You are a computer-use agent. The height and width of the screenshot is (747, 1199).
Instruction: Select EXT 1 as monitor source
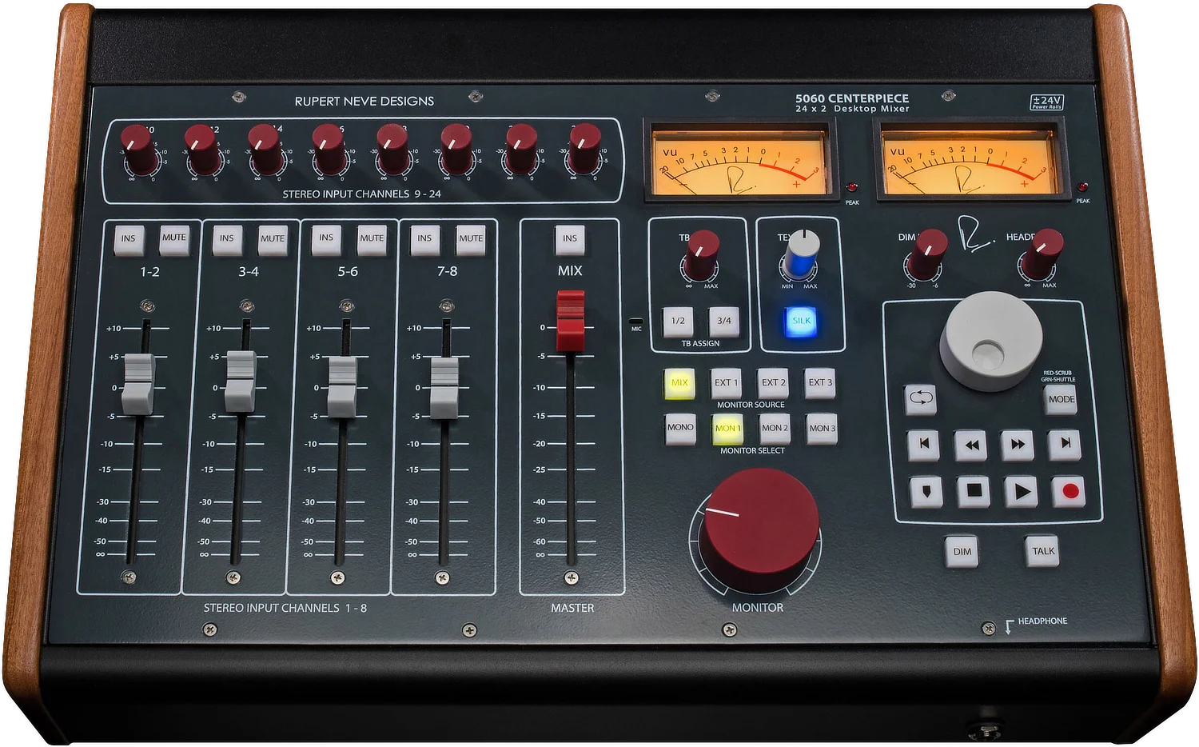coord(726,384)
